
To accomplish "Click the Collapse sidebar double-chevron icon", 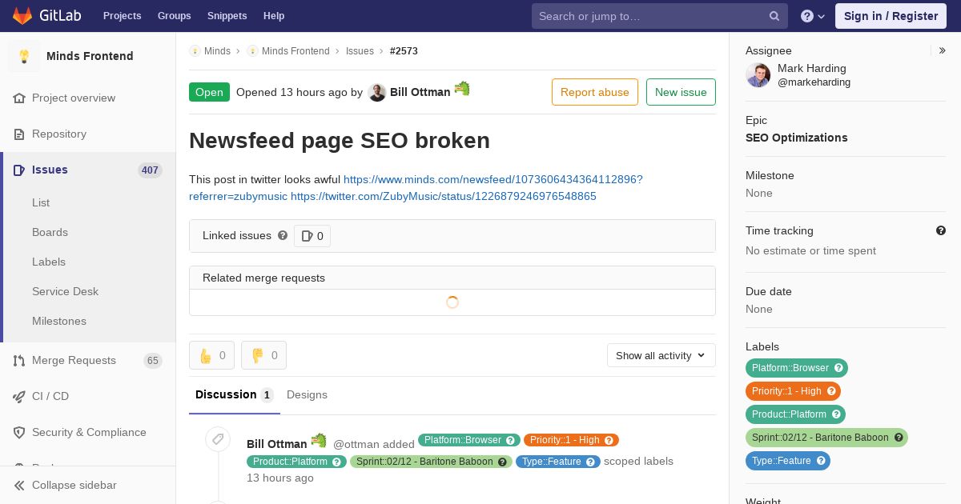I will pyautogui.click(x=19, y=485).
